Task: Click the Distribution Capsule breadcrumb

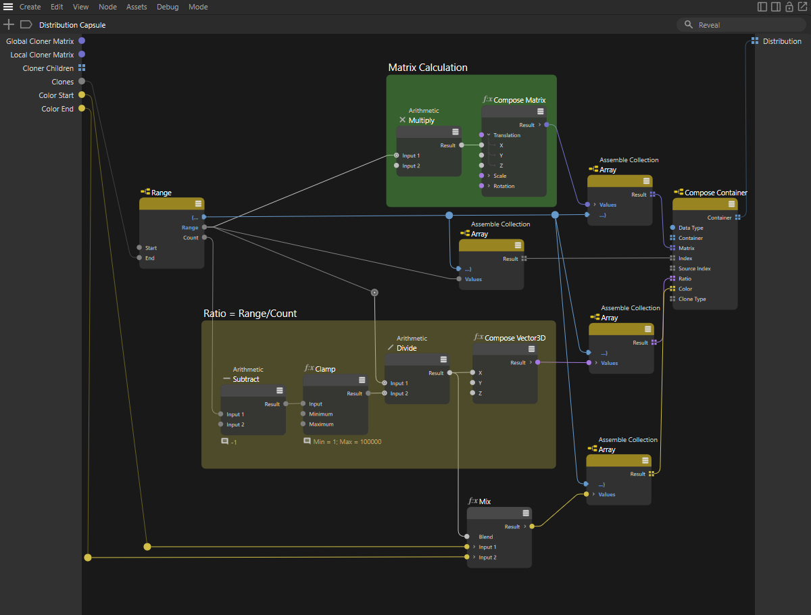Action: point(72,25)
